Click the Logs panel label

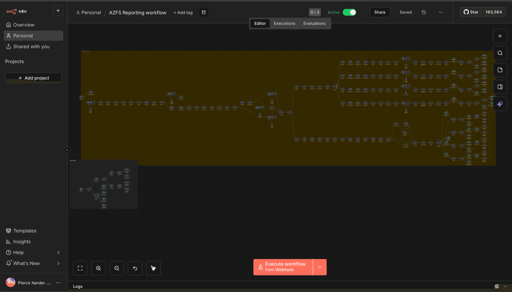click(78, 287)
